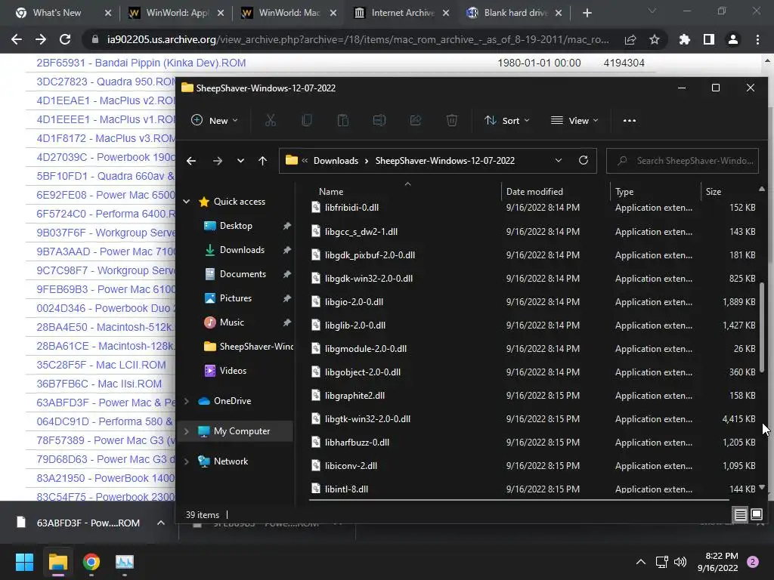Refresh the SheepShaver folder view
The width and height of the screenshot is (774, 580).
click(x=584, y=160)
